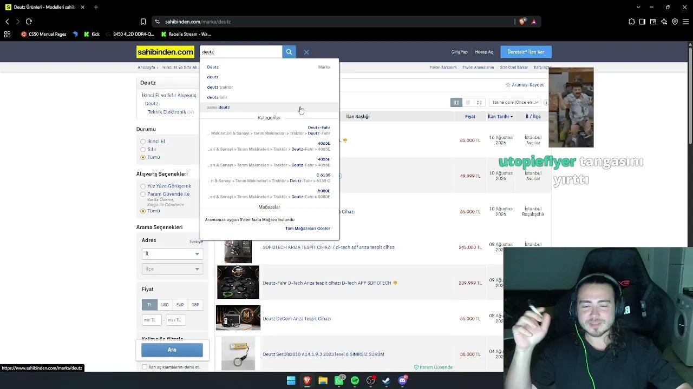Click the search magnifier button
693x389 pixels.
(x=289, y=52)
